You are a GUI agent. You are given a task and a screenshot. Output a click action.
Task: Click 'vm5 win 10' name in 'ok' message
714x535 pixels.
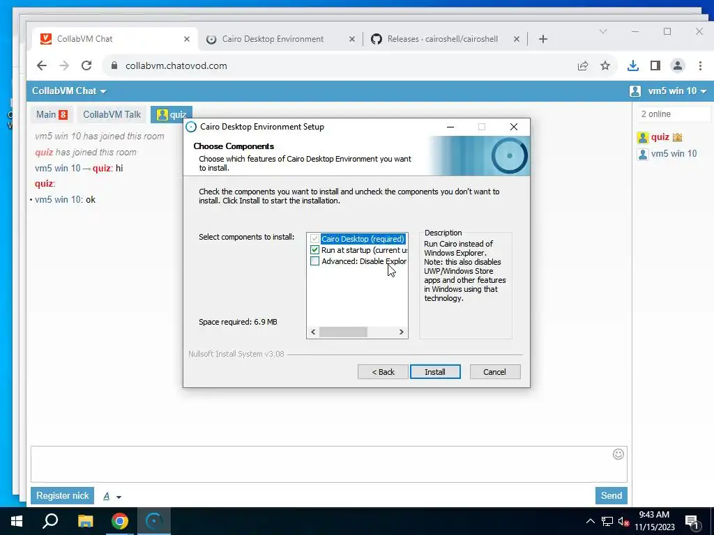[58, 200]
